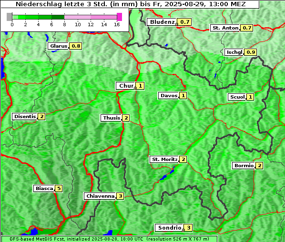Click the Bludenz station label
The height and width of the screenshot is (242, 285).
[x=162, y=22]
